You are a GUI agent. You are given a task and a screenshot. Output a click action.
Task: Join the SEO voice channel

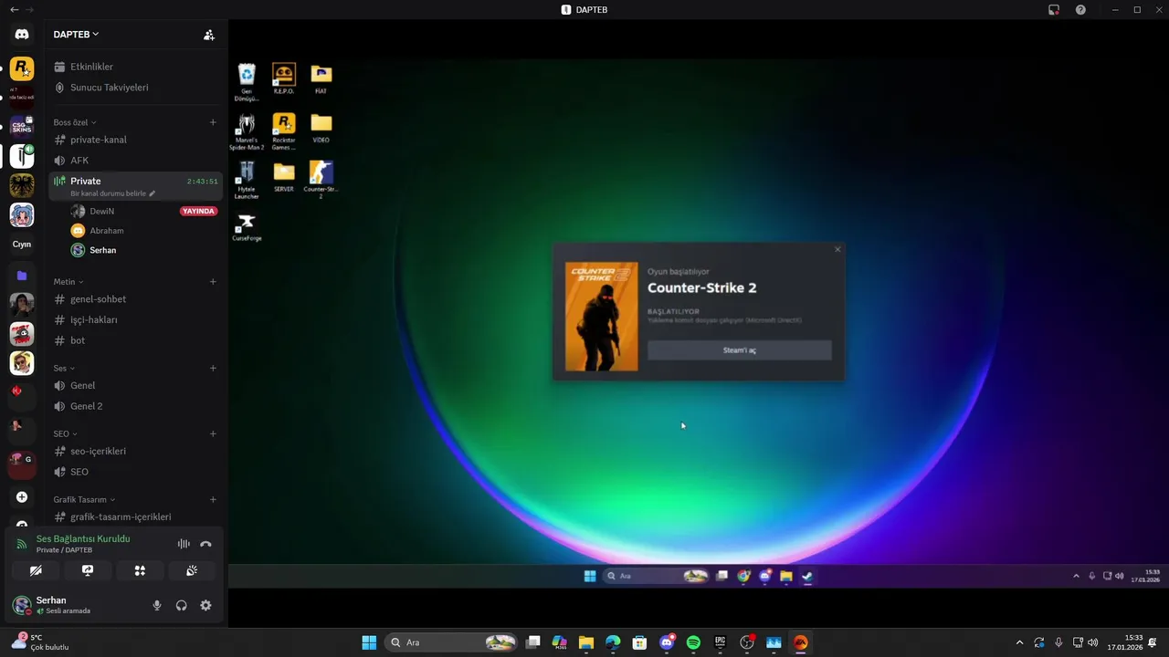click(135, 472)
